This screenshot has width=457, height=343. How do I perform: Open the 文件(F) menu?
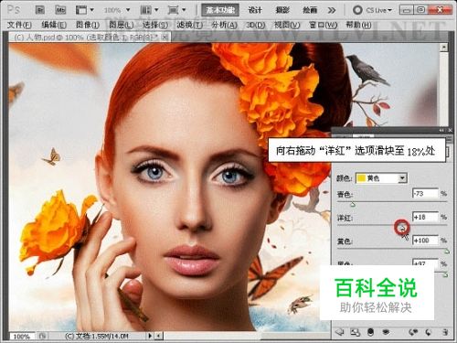click(x=19, y=25)
